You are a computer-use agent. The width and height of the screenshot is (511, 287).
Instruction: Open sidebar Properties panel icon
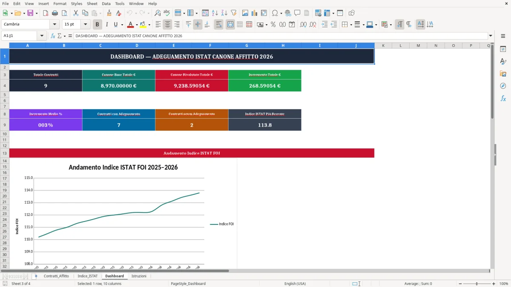tap(503, 49)
